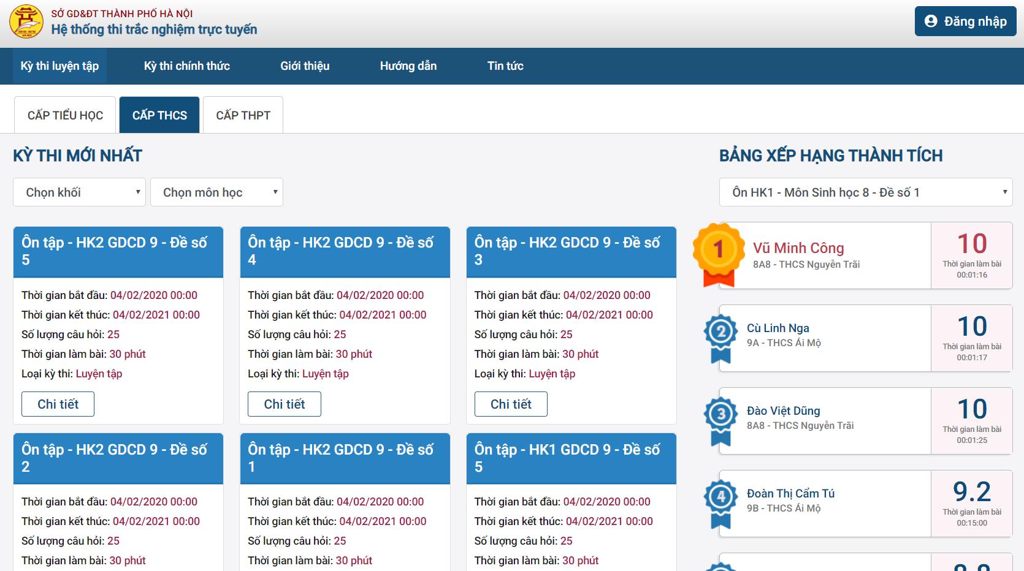1024x571 pixels.
Task: Open the Hướng dẫn menu item
Action: coord(408,66)
